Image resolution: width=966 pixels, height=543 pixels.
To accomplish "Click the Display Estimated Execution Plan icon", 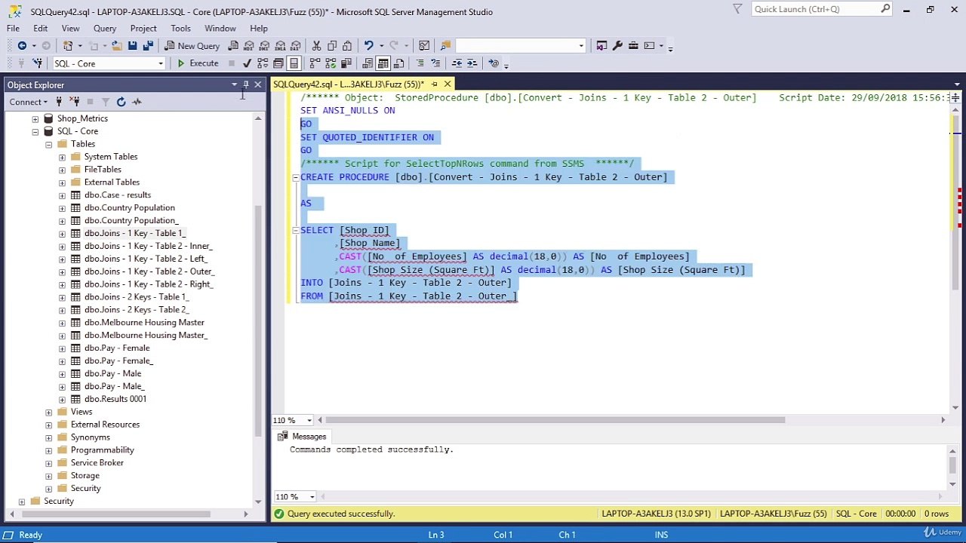I will click(x=263, y=63).
